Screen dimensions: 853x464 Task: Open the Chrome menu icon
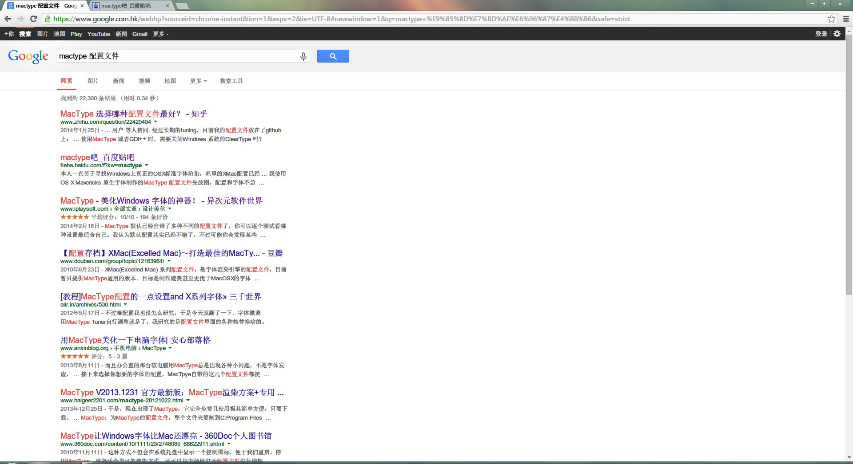click(846, 19)
